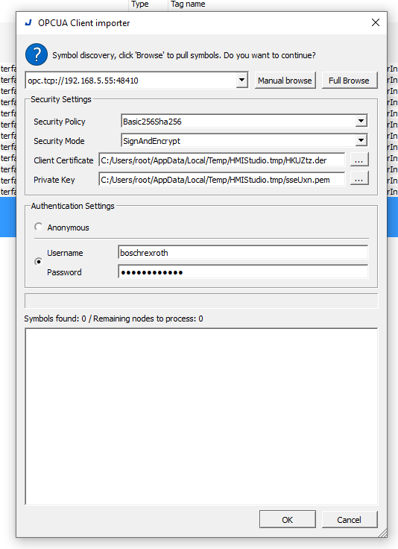Click the SignAndEncrypt mode combo box
398x549 pixels.
pyautogui.click(x=244, y=140)
